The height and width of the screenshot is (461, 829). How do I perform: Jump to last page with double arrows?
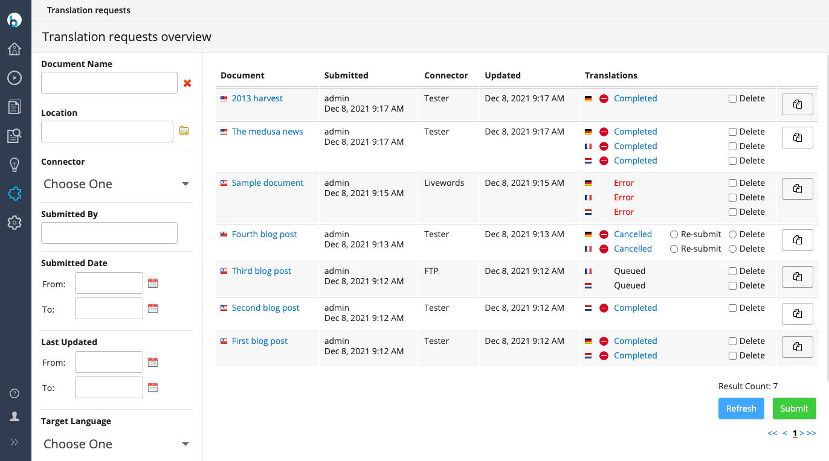[811, 433]
